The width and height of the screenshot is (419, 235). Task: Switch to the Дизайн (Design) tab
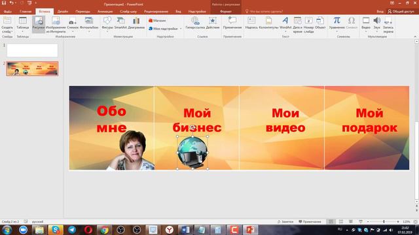pyautogui.click(x=63, y=12)
